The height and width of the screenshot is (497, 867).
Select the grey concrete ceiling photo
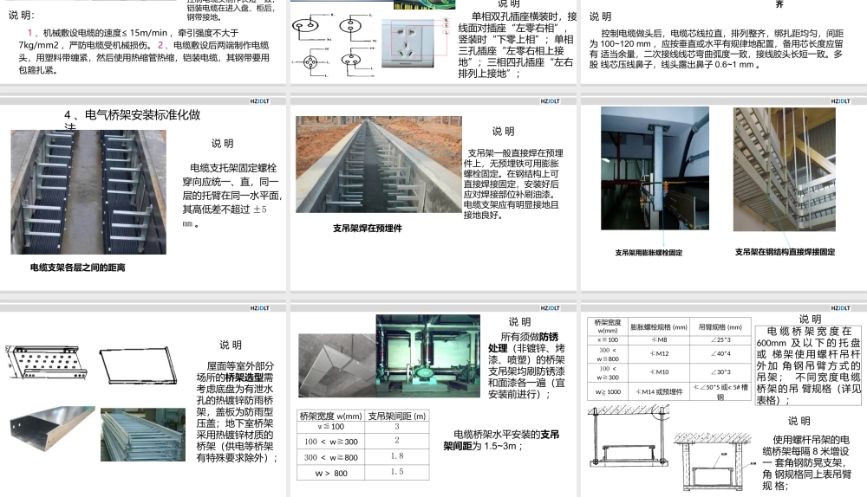tap(336, 365)
